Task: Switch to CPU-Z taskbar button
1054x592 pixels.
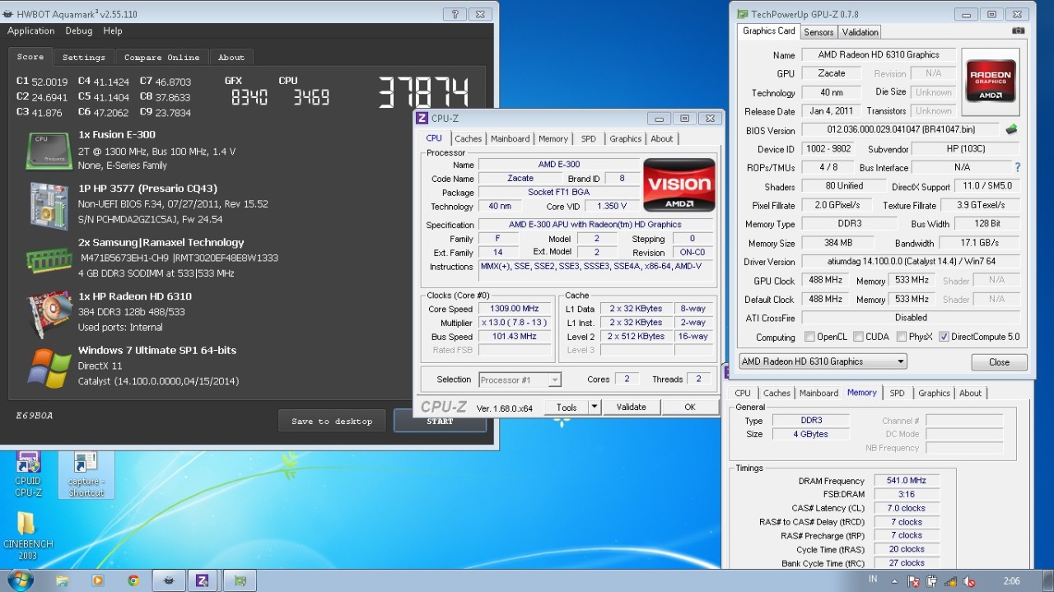Action: [x=203, y=580]
